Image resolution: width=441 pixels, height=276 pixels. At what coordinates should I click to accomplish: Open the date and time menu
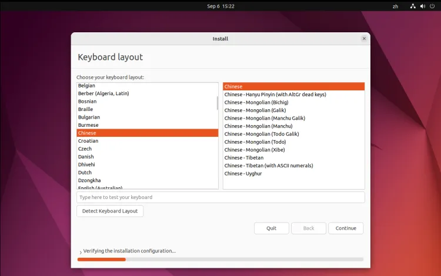[220, 6]
